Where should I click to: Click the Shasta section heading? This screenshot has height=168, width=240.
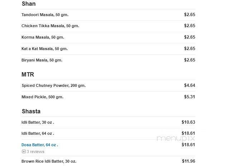(x=31, y=111)
